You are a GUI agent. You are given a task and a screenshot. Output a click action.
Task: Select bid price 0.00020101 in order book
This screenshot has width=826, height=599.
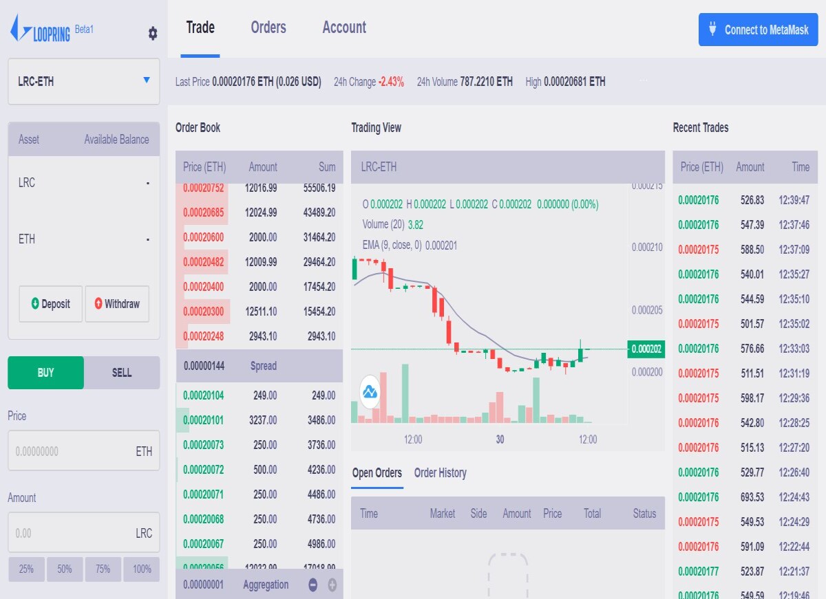[x=204, y=420]
